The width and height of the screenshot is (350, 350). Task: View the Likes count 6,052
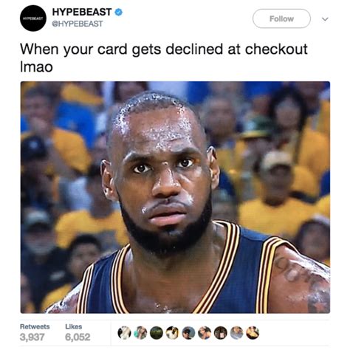click(x=78, y=337)
